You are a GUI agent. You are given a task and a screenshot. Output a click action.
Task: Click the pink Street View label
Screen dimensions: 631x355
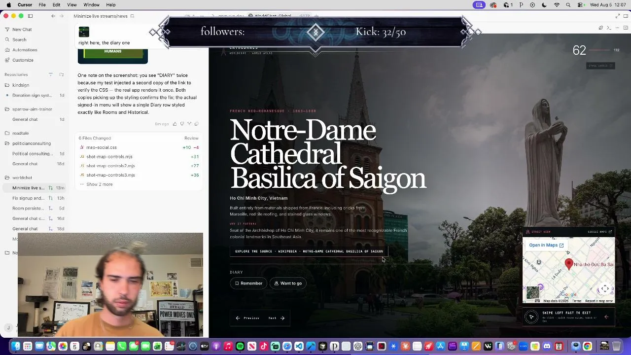click(541, 232)
